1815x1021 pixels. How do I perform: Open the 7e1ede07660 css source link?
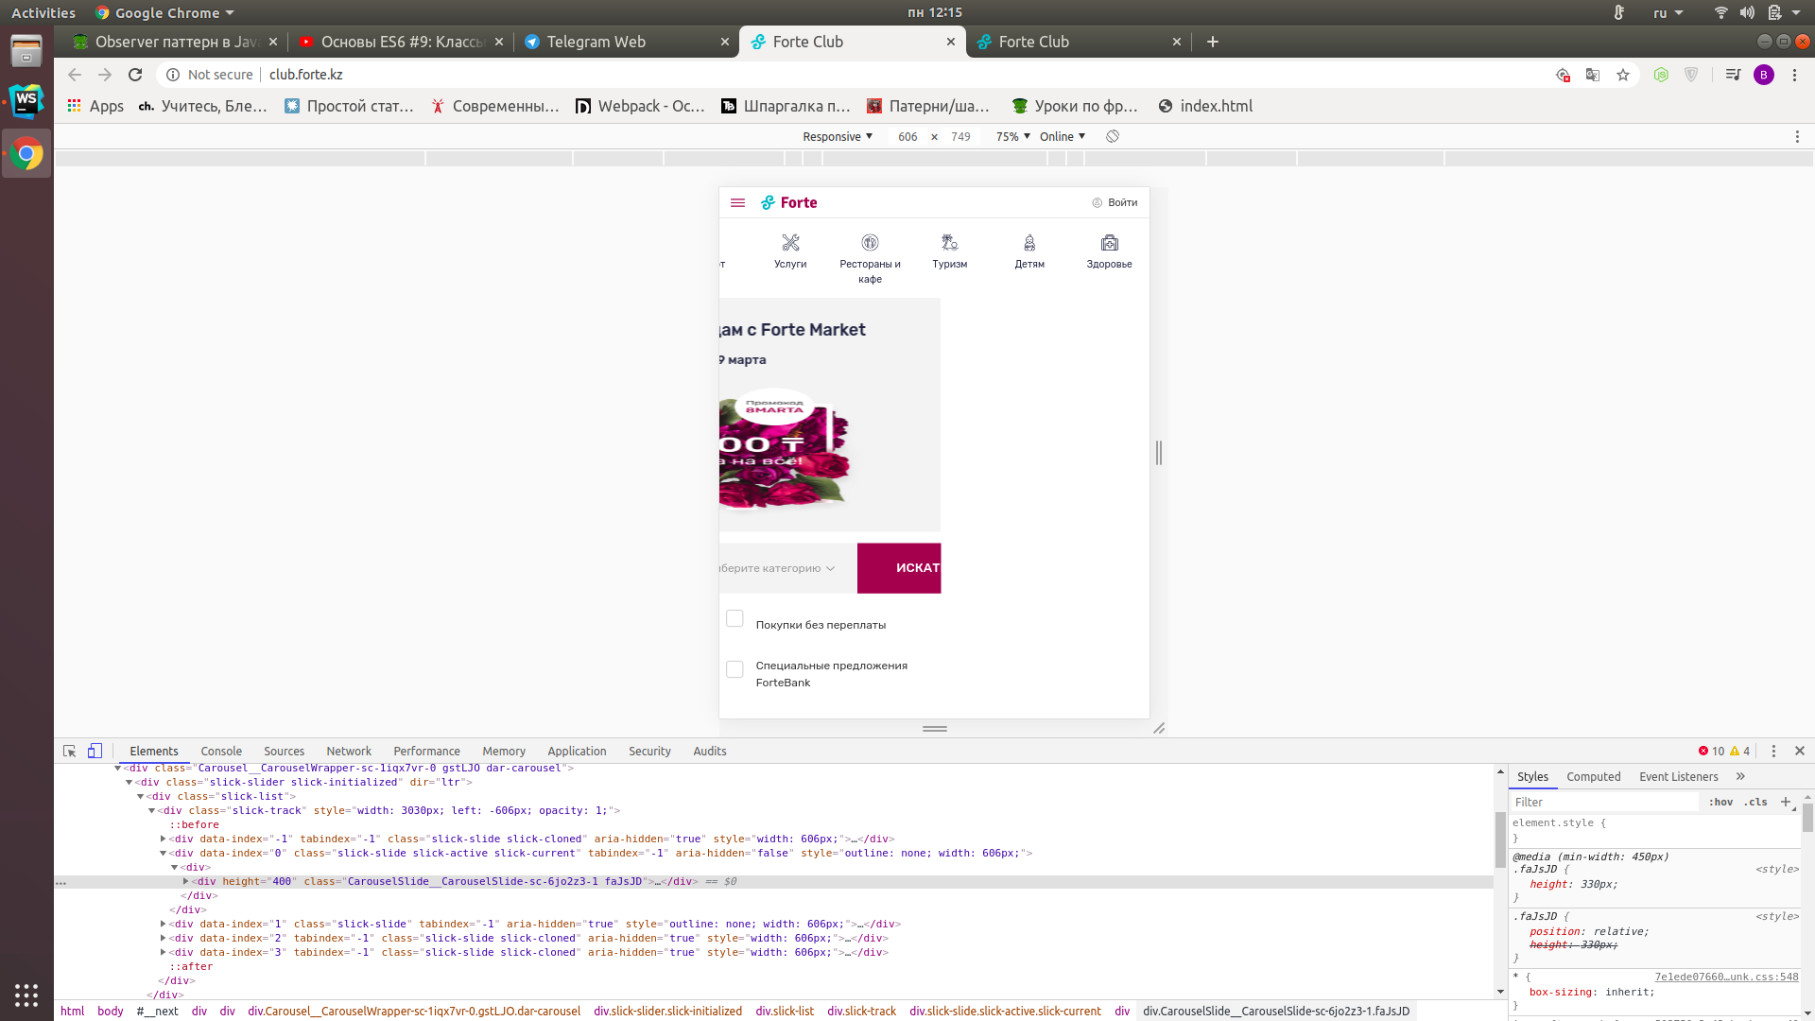pos(1726,977)
